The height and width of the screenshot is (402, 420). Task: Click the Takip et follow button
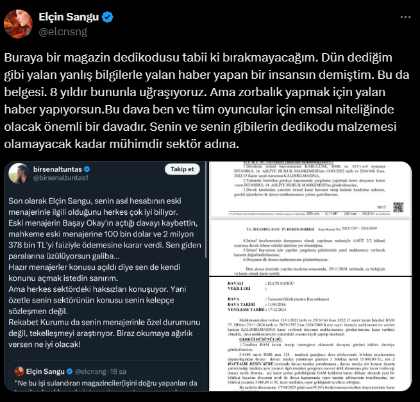[x=182, y=169]
